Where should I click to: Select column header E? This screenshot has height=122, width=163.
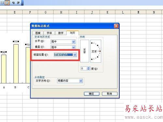[x=15, y=12]
